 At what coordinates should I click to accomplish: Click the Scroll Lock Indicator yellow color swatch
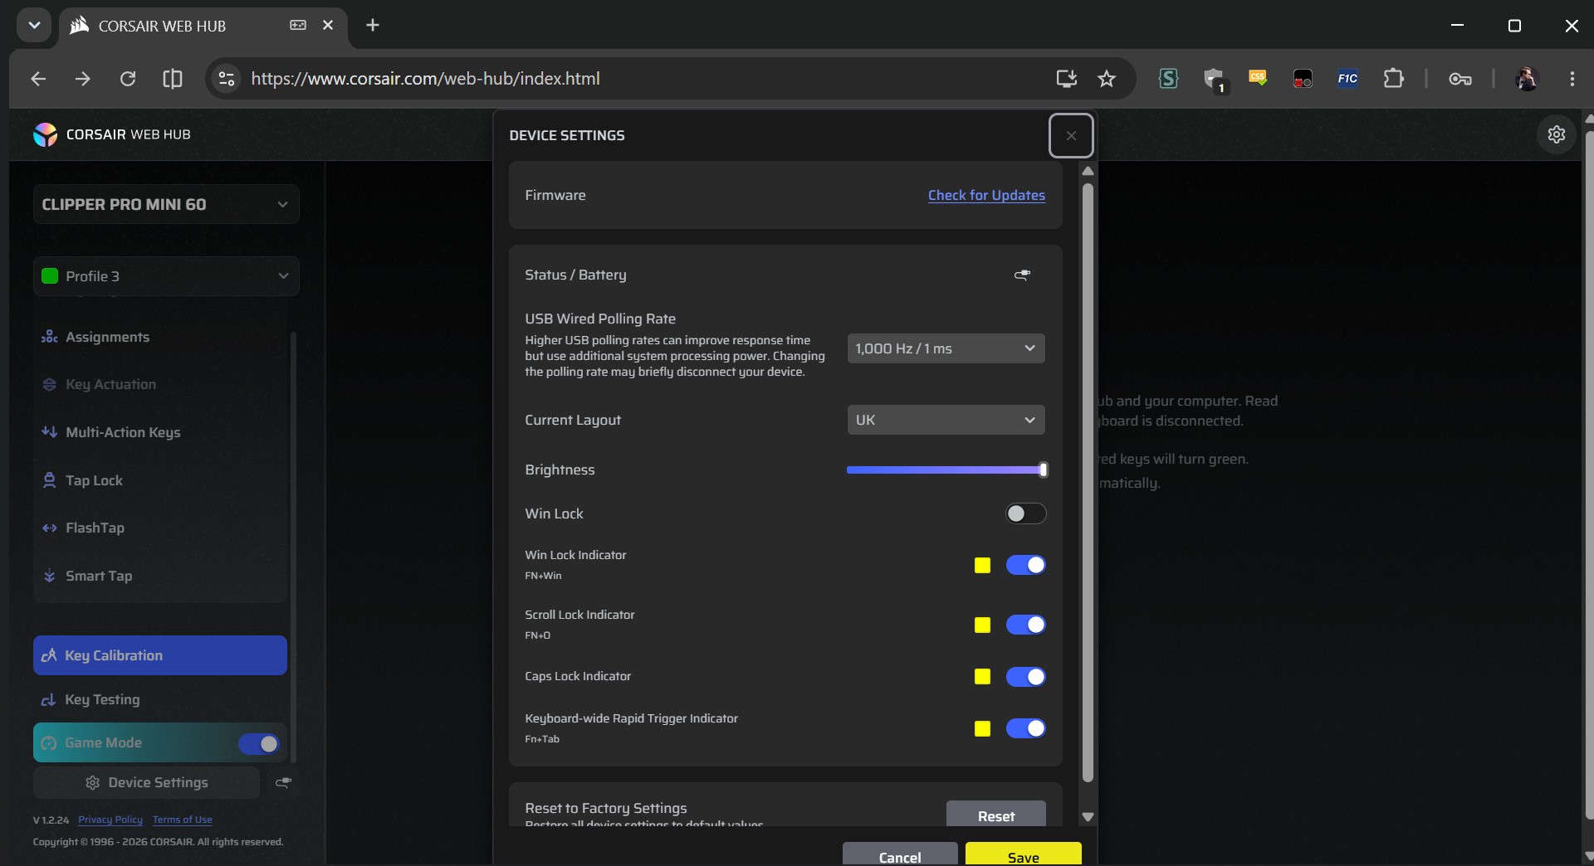coord(982,625)
